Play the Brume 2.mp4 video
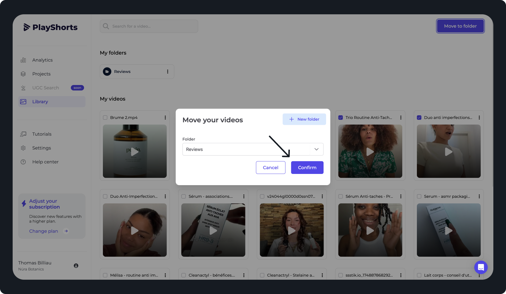Image resolution: width=506 pixels, height=294 pixels. tap(135, 152)
